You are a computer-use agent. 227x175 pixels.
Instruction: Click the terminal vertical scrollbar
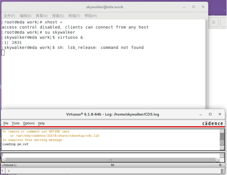tap(207, 64)
